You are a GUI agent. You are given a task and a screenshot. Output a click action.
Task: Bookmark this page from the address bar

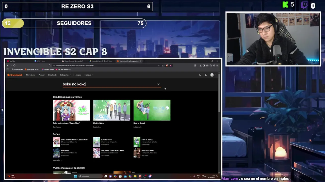(50, 65)
